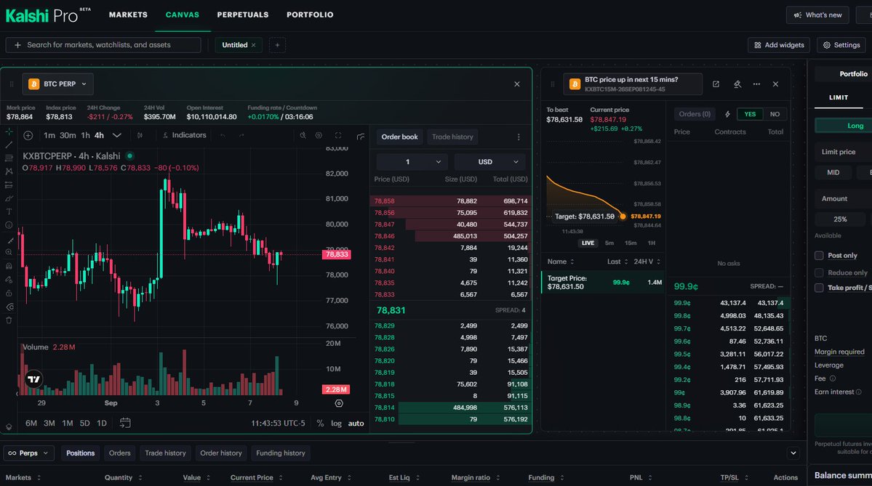Go to the PORTFOLIO navigation tab
The height and width of the screenshot is (486, 872).
(310, 15)
